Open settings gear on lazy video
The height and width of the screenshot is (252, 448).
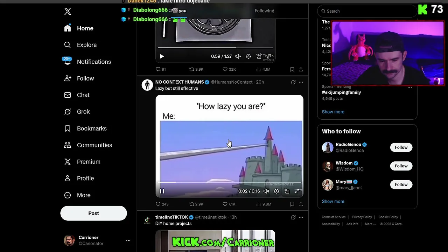pyautogui.click(x=276, y=191)
